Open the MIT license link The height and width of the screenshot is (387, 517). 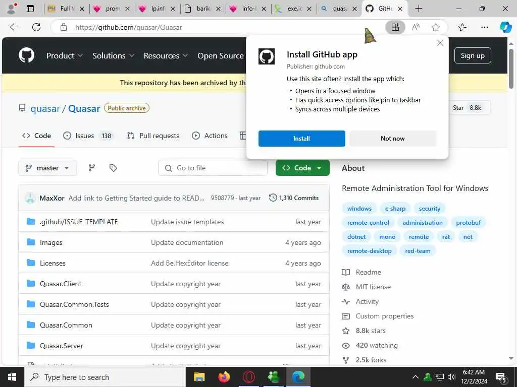tap(373, 287)
